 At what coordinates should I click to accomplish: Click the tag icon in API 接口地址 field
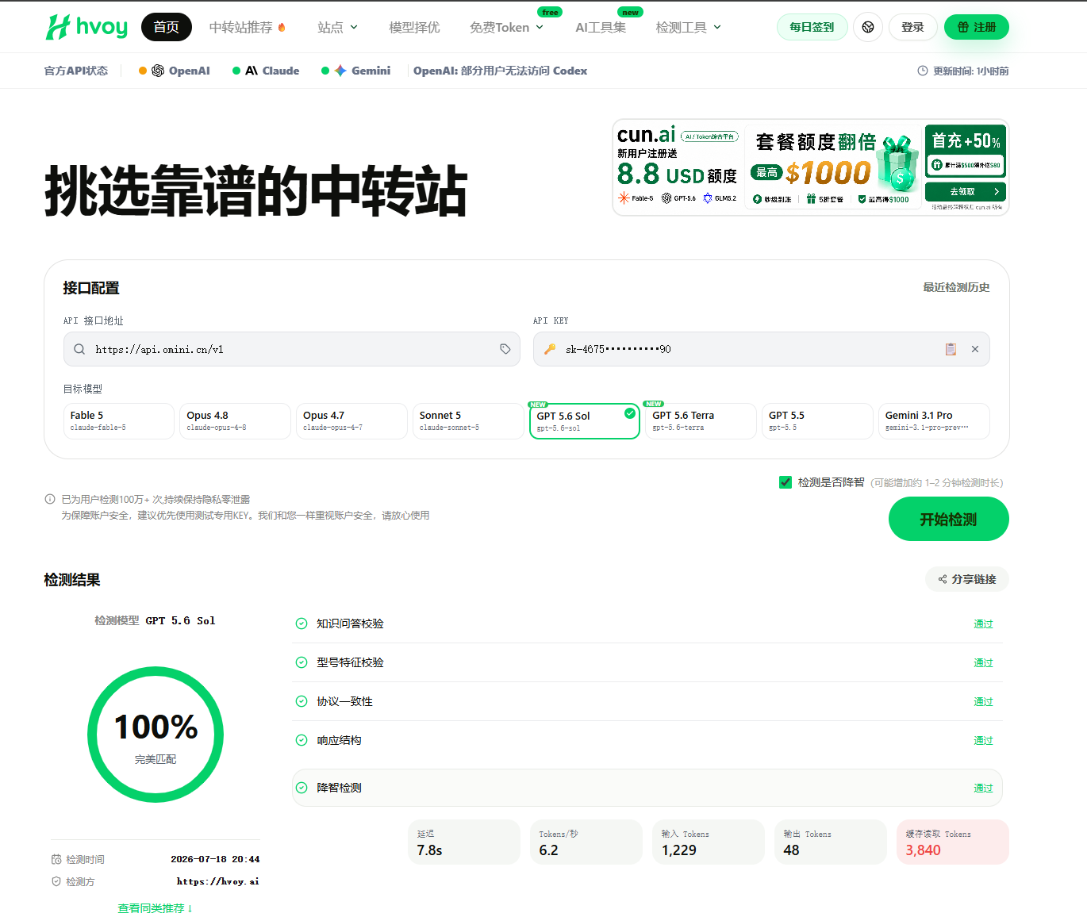coord(505,349)
